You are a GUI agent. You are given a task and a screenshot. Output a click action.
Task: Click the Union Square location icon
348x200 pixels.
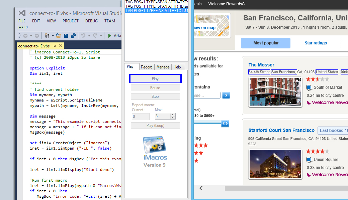click(x=309, y=160)
